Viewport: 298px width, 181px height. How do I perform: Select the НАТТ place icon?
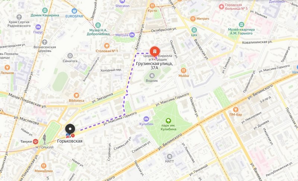pos(169,156)
